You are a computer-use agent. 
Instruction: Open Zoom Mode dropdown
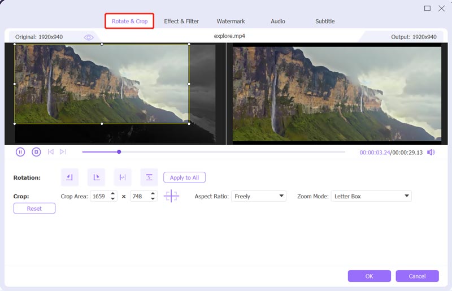371,196
